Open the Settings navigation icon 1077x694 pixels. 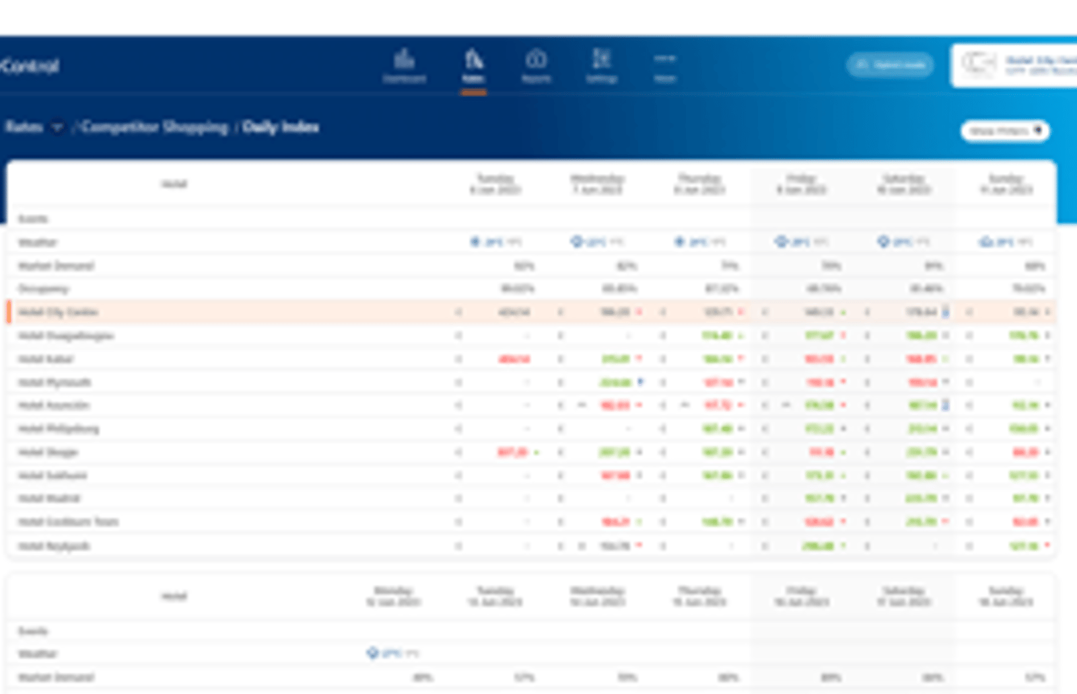point(601,65)
